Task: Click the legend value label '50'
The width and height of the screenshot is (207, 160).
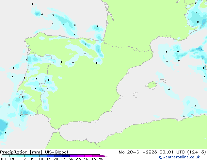Action: [x=101, y=159]
